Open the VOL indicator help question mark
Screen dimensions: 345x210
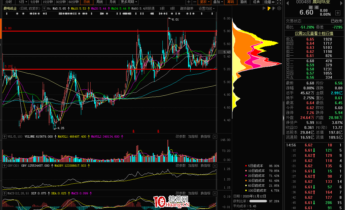tap(5, 136)
